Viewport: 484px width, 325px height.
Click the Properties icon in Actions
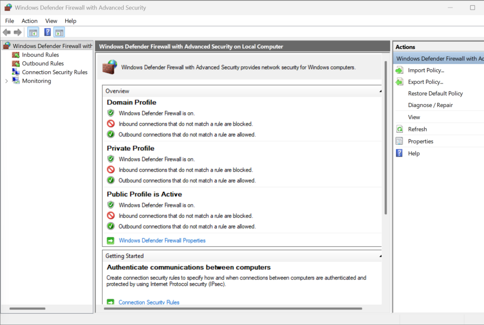coord(399,142)
